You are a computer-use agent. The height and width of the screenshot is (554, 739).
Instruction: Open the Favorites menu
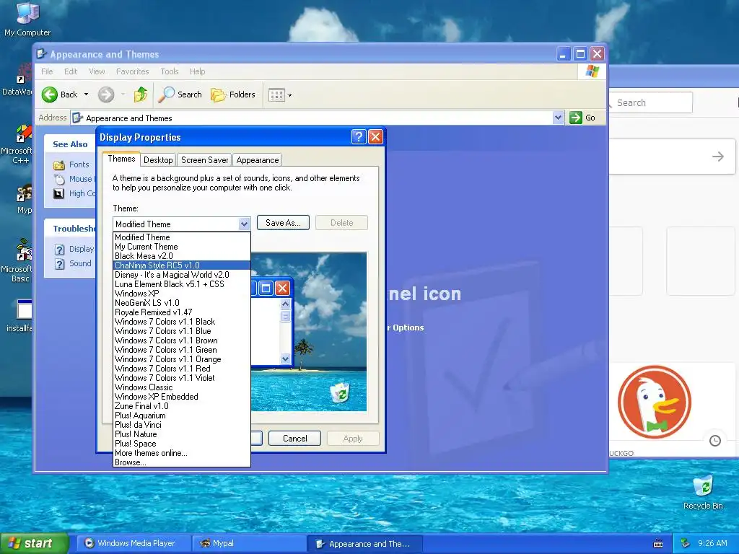coord(133,71)
